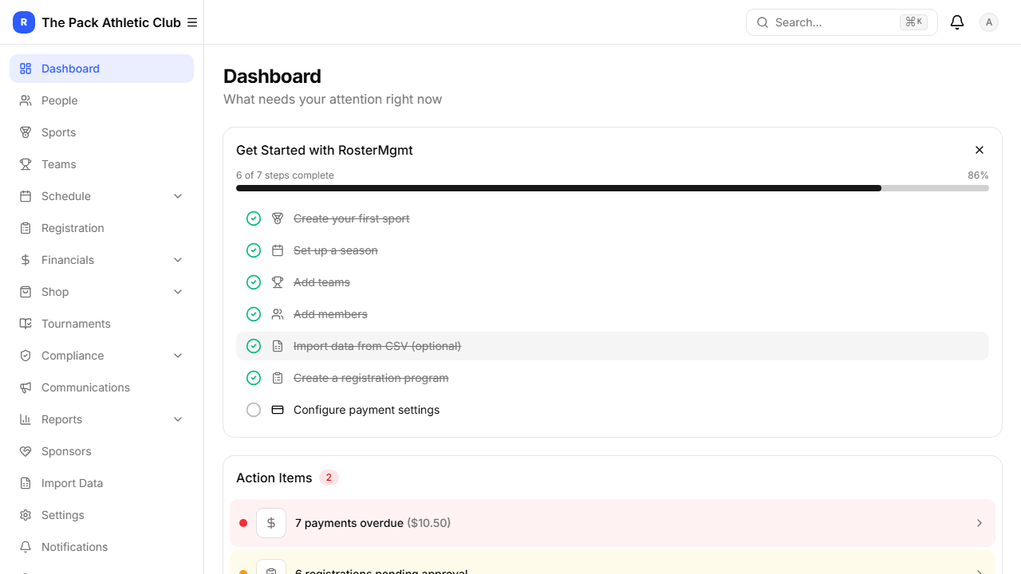Viewport: 1021px width, 574px height.
Task: Click the calendar icon beside Set up a season
Action: click(x=278, y=250)
